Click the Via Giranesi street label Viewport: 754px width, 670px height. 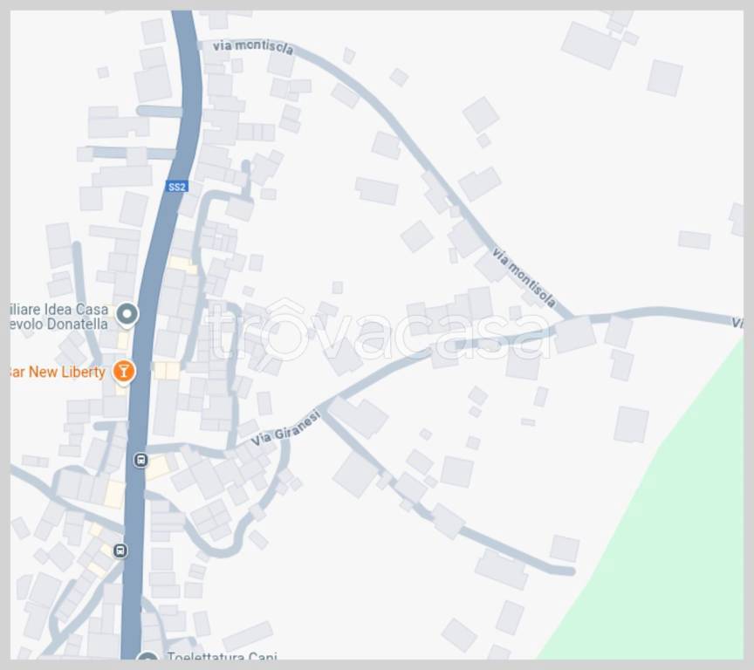pos(285,427)
